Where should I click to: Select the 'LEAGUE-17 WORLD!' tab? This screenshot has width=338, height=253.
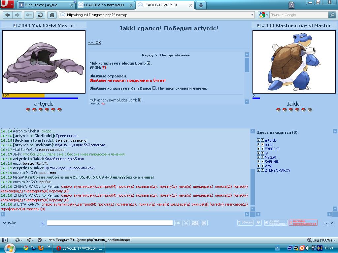click(165, 5)
